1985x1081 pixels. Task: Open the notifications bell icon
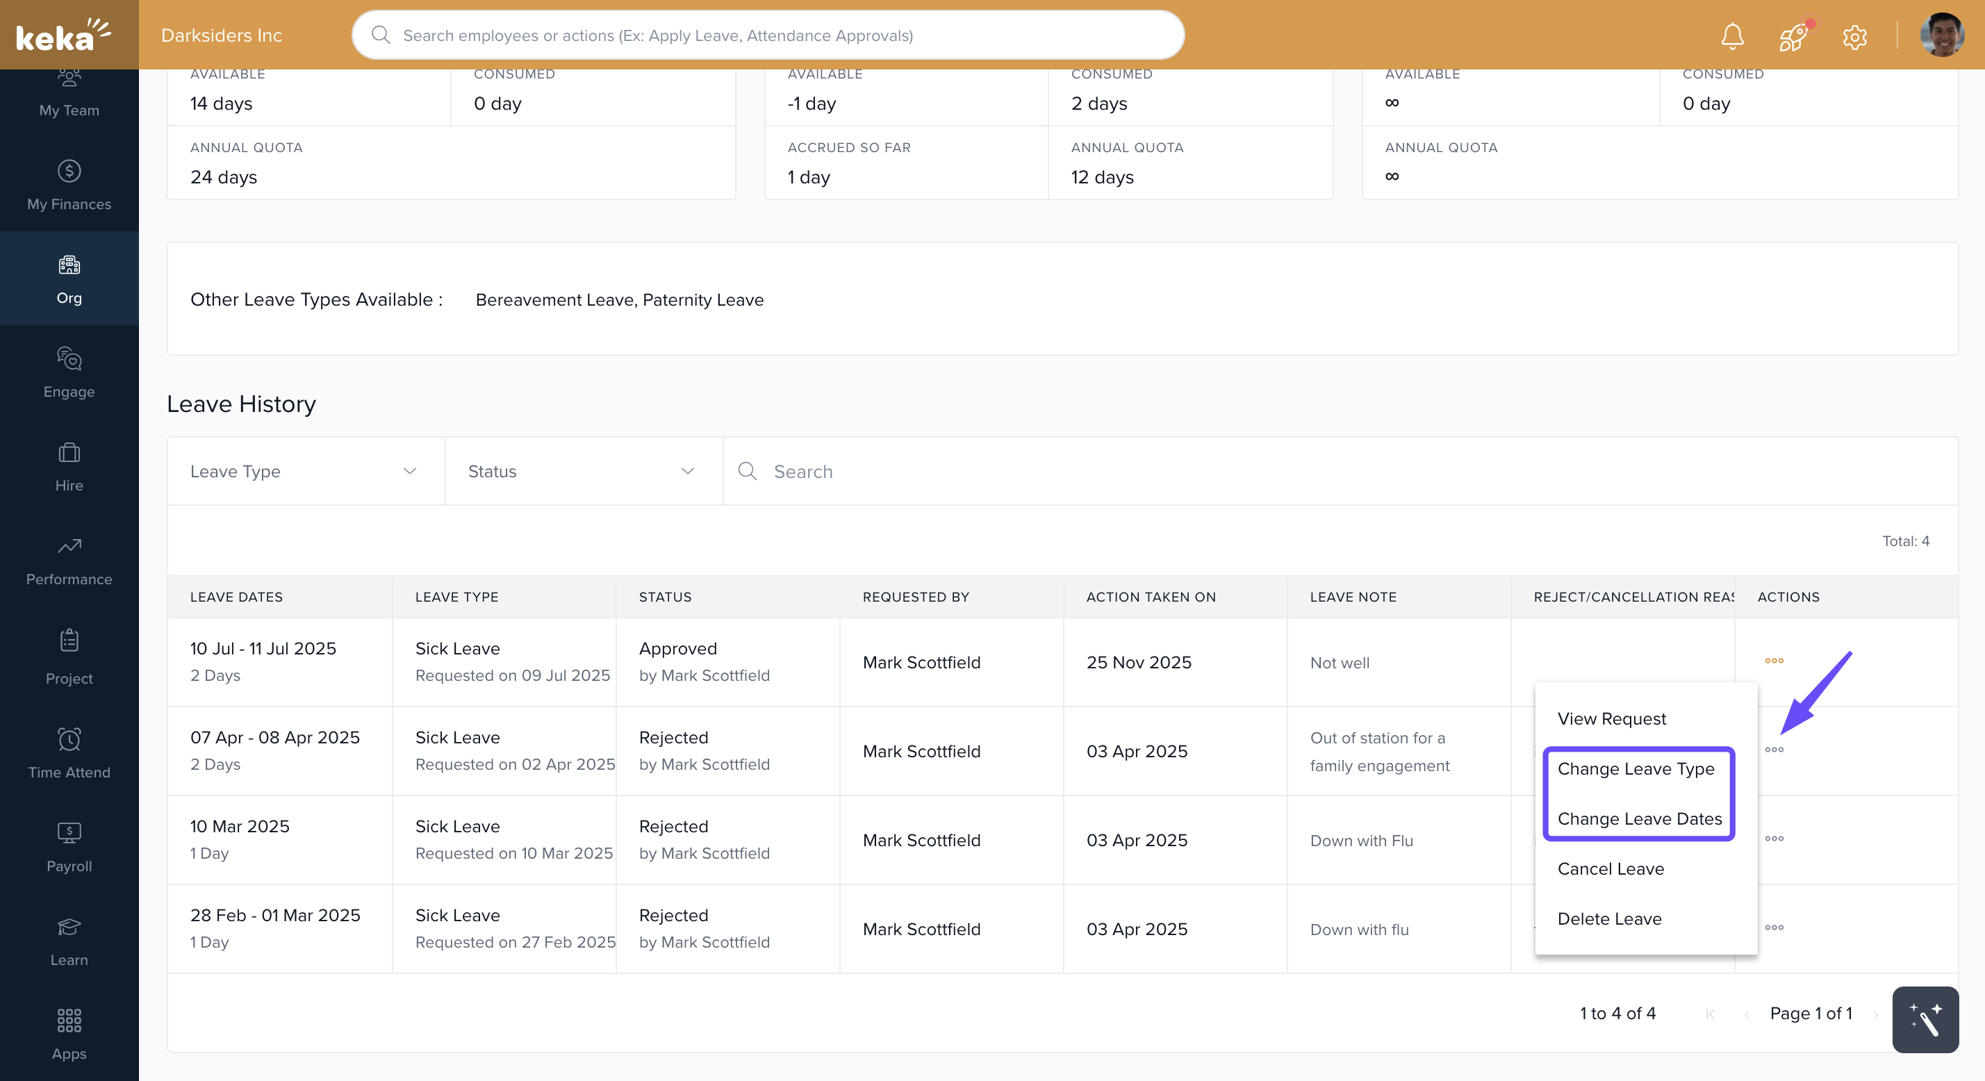pos(1731,35)
